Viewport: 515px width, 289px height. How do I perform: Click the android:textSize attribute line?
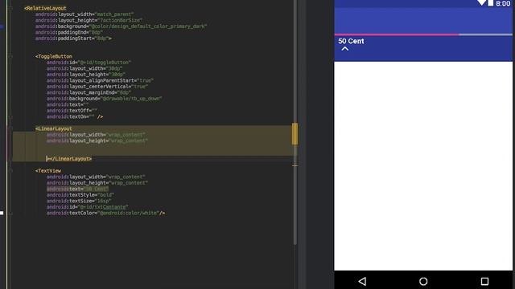coord(79,201)
